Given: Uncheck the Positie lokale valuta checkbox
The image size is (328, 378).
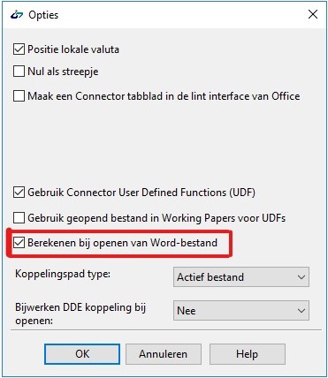Looking at the screenshot, I should tap(19, 49).
